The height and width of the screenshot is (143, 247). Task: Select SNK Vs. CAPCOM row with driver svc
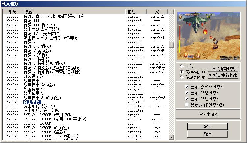pyautogui.click(x=85, y=123)
